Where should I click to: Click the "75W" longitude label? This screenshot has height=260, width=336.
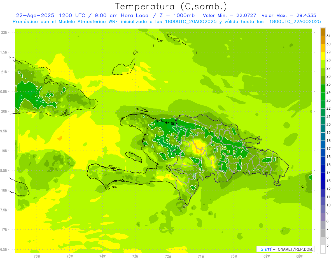coord(70,256)
